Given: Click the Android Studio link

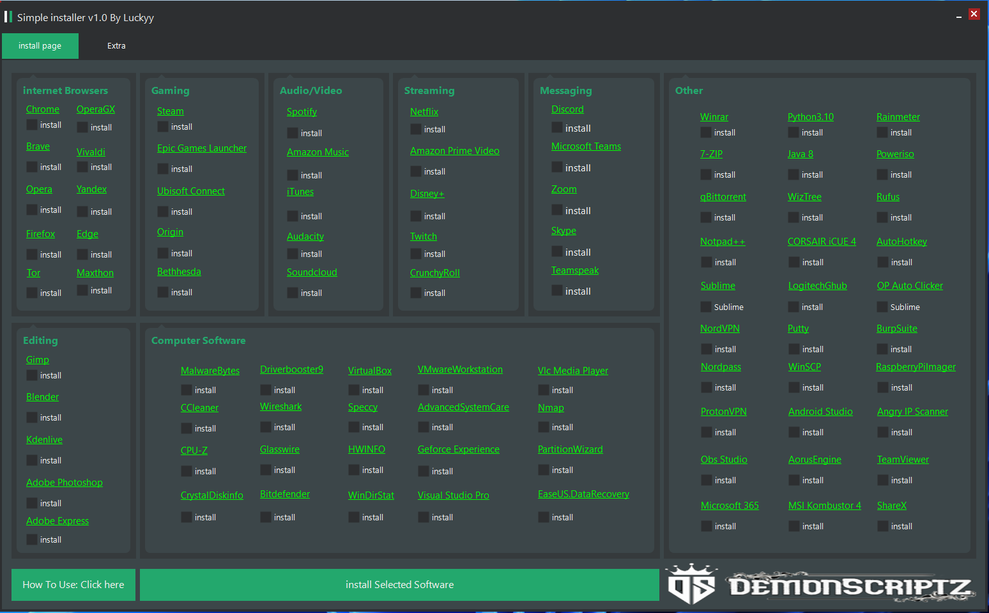Looking at the screenshot, I should [820, 412].
